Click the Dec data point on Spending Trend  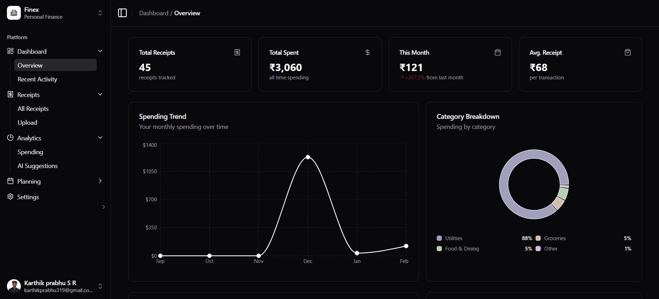click(308, 157)
